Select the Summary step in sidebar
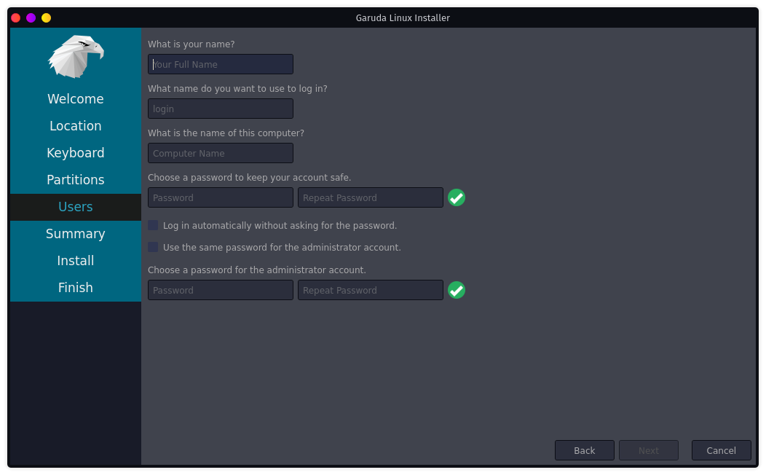The height and width of the screenshot is (475, 766). point(76,234)
